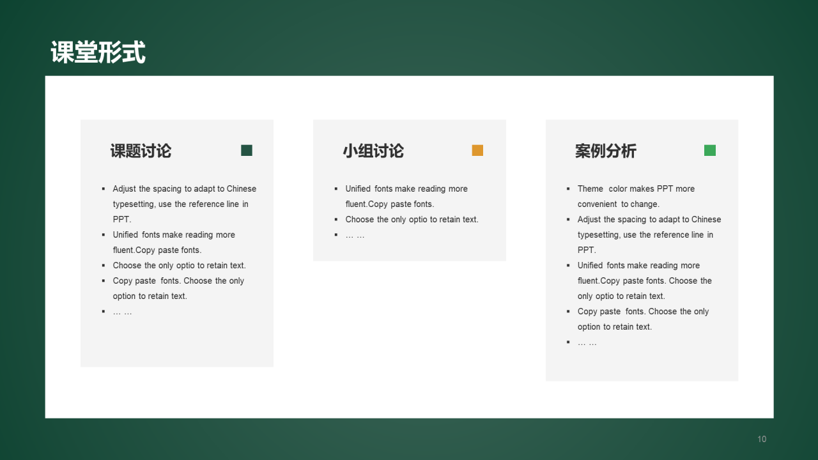This screenshot has width=818, height=460.
Task: Click the '… …' bullet in 小组讨论 card
Action: [355, 235]
